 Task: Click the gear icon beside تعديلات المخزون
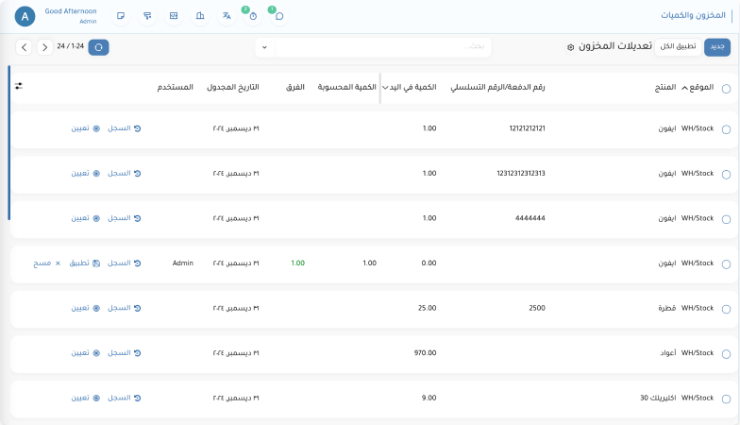point(570,47)
